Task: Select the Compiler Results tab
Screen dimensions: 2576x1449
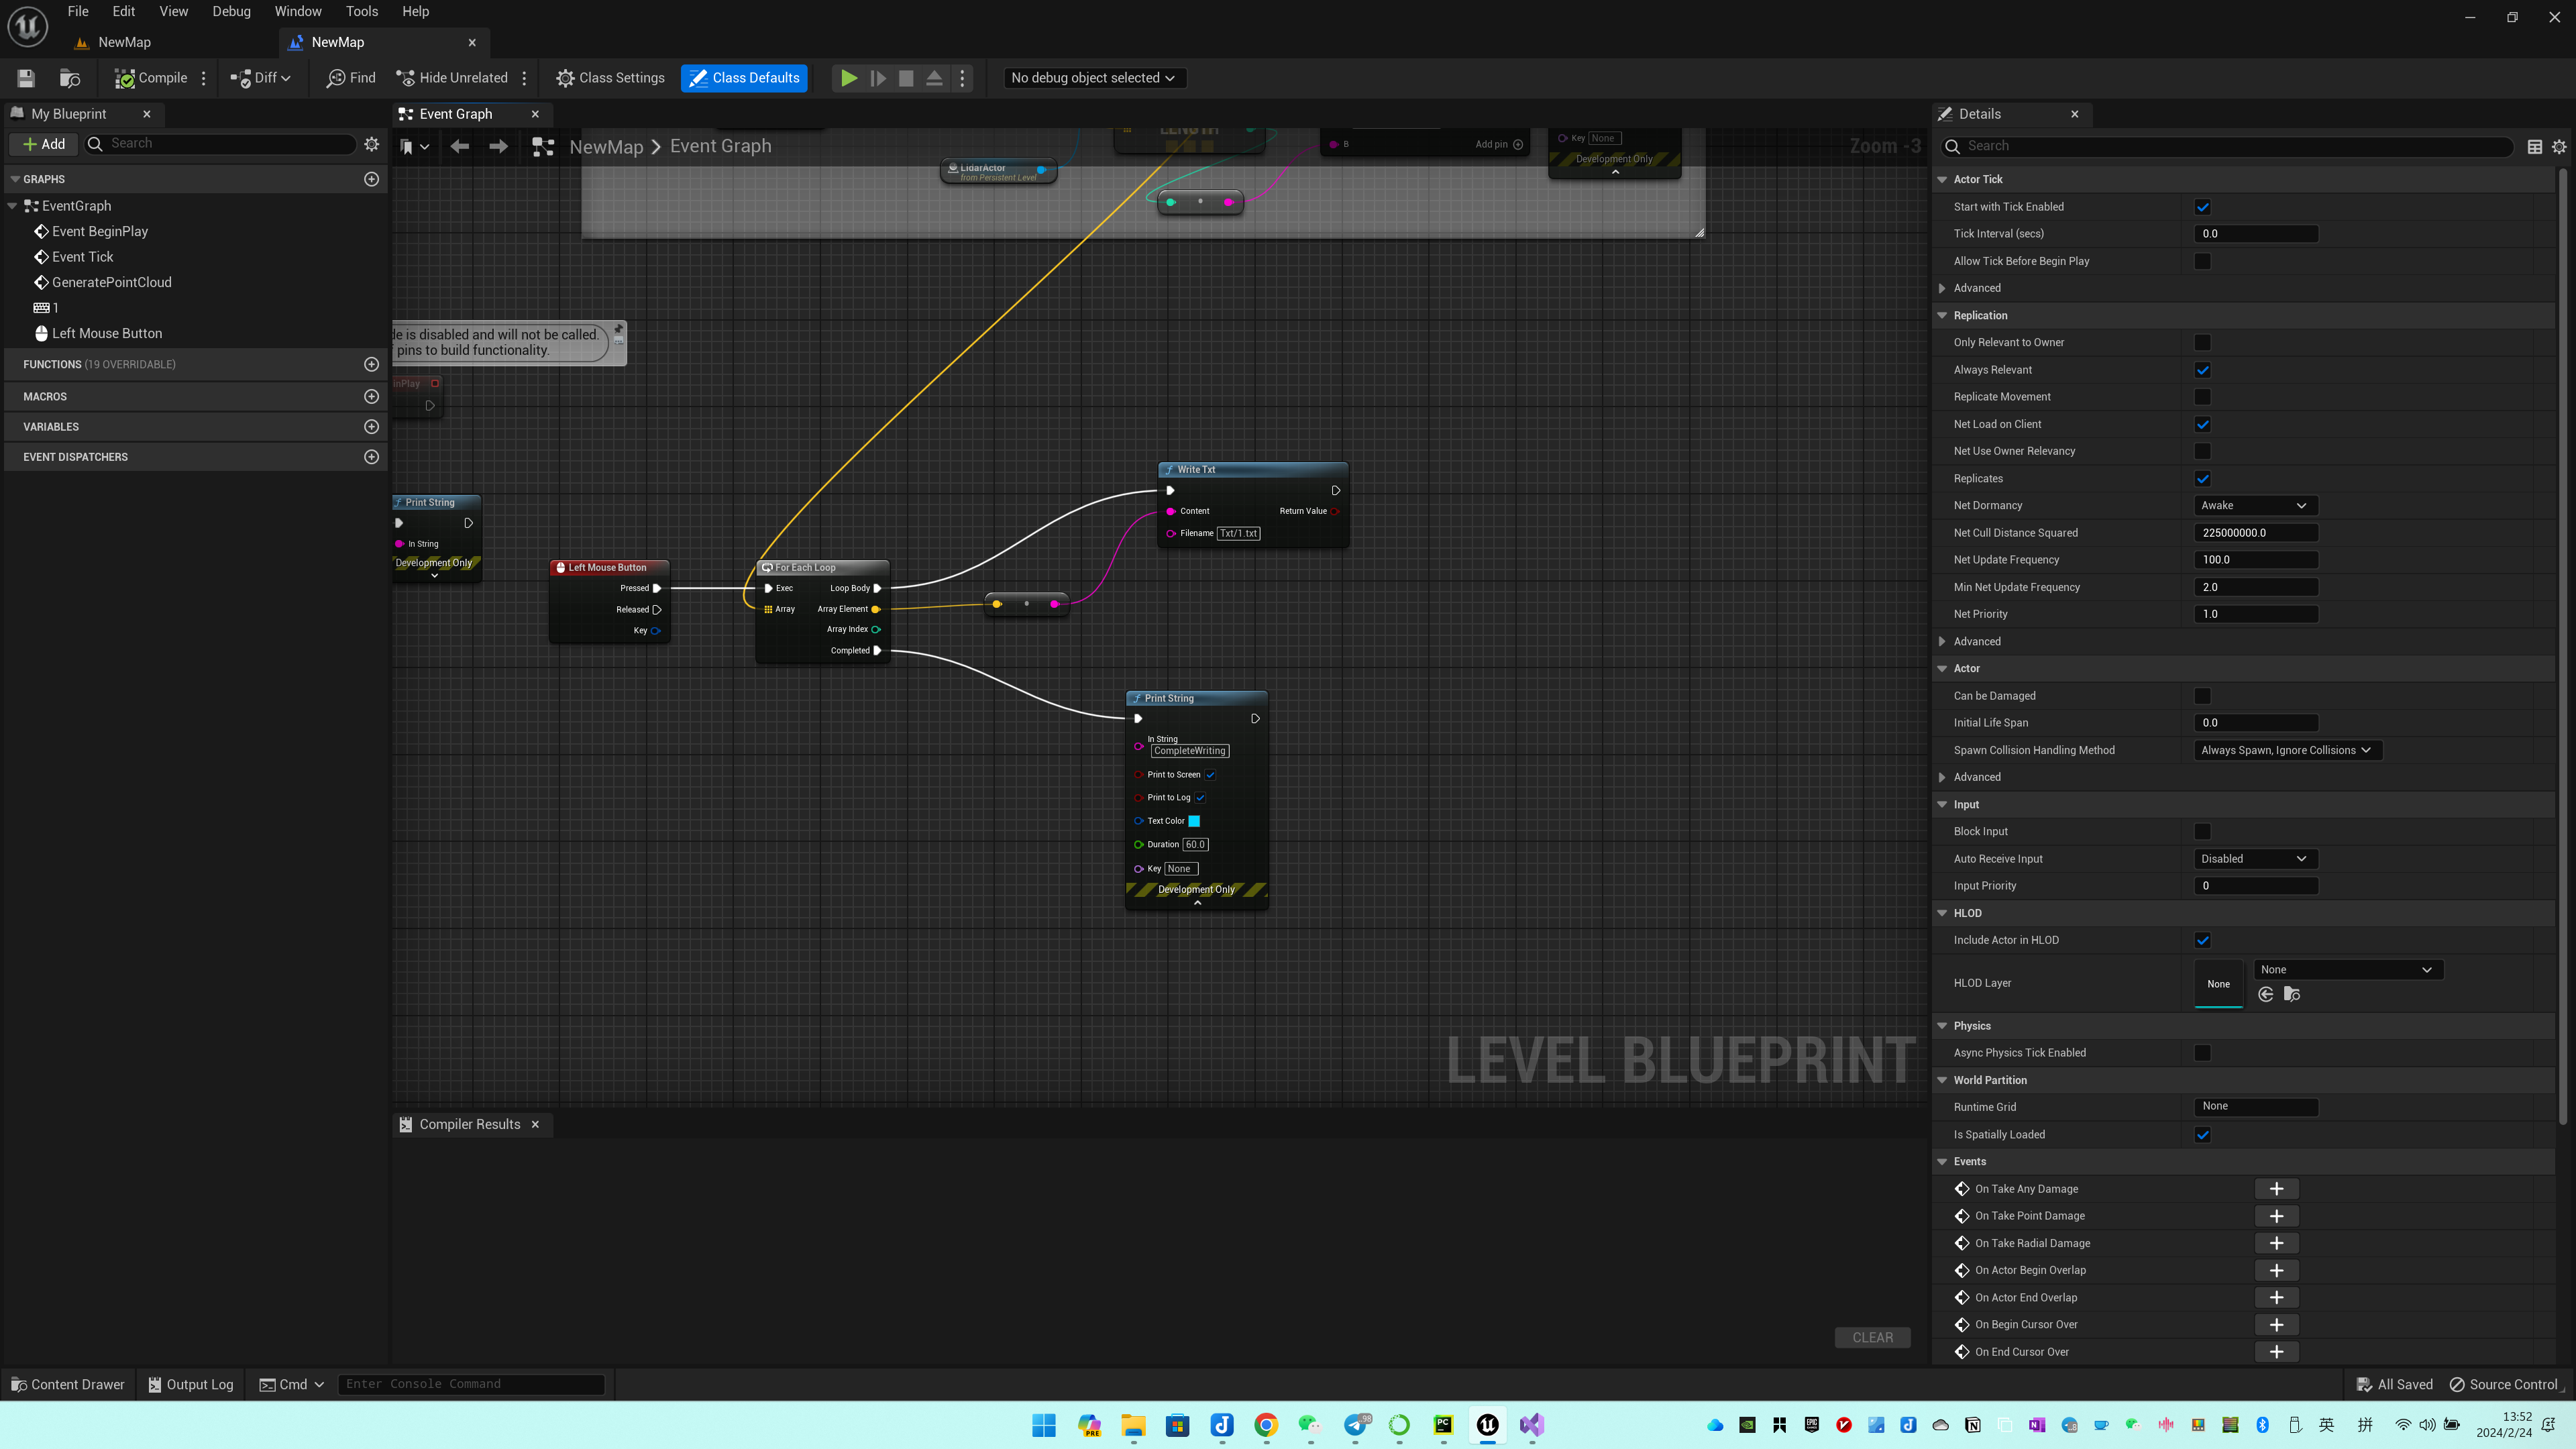Action: pos(470,1124)
